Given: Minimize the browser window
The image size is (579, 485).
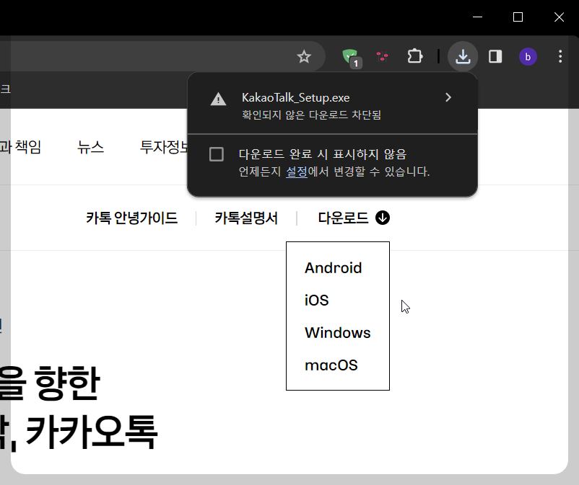Looking at the screenshot, I should tap(477, 17).
